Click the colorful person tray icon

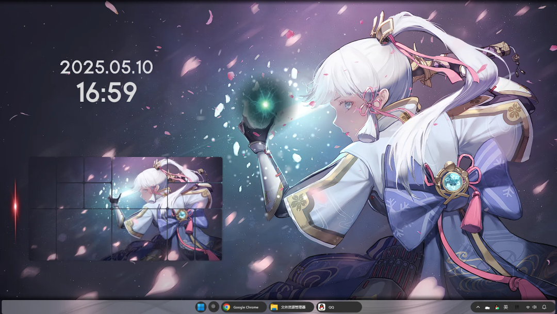pyautogui.click(x=497, y=307)
